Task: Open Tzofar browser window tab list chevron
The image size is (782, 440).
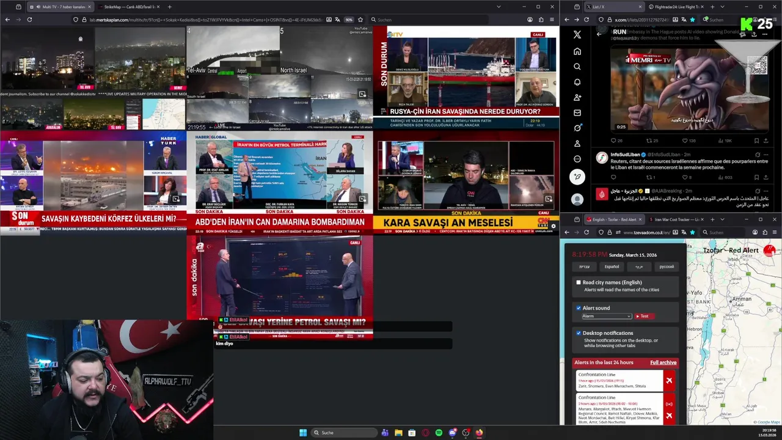Action: point(722,219)
